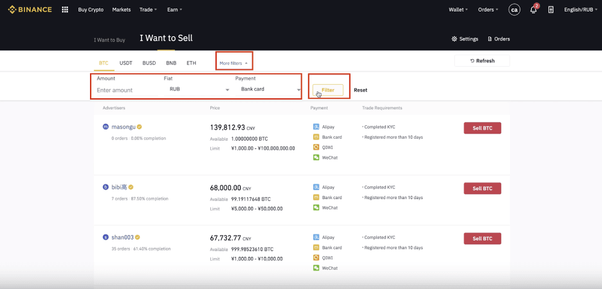The width and height of the screenshot is (602, 289).
Task: Click masongu's verified badge
Action: pyautogui.click(x=140, y=127)
